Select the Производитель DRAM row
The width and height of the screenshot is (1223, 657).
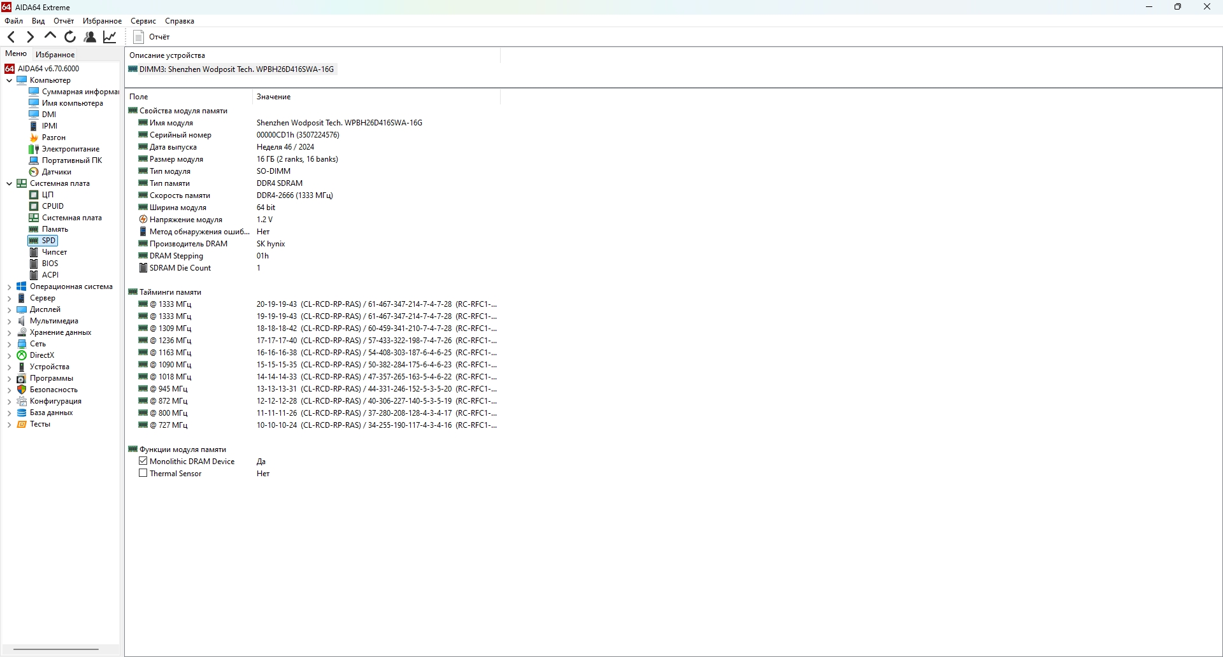click(x=312, y=244)
